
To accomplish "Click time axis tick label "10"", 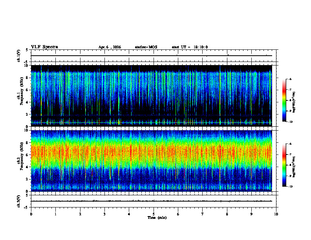I will pyautogui.click(x=276, y=214).
